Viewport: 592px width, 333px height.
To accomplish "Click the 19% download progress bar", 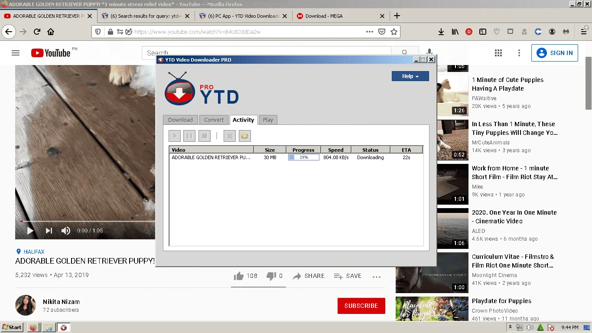I will point(304,157).
